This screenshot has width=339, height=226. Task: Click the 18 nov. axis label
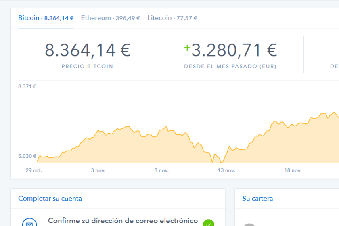click(293, 170)
